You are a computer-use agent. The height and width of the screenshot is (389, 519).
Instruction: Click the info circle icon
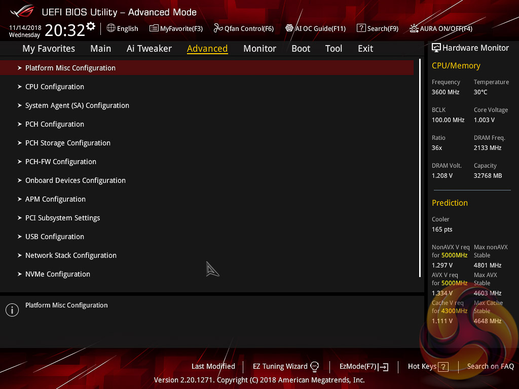click(12, 310)
